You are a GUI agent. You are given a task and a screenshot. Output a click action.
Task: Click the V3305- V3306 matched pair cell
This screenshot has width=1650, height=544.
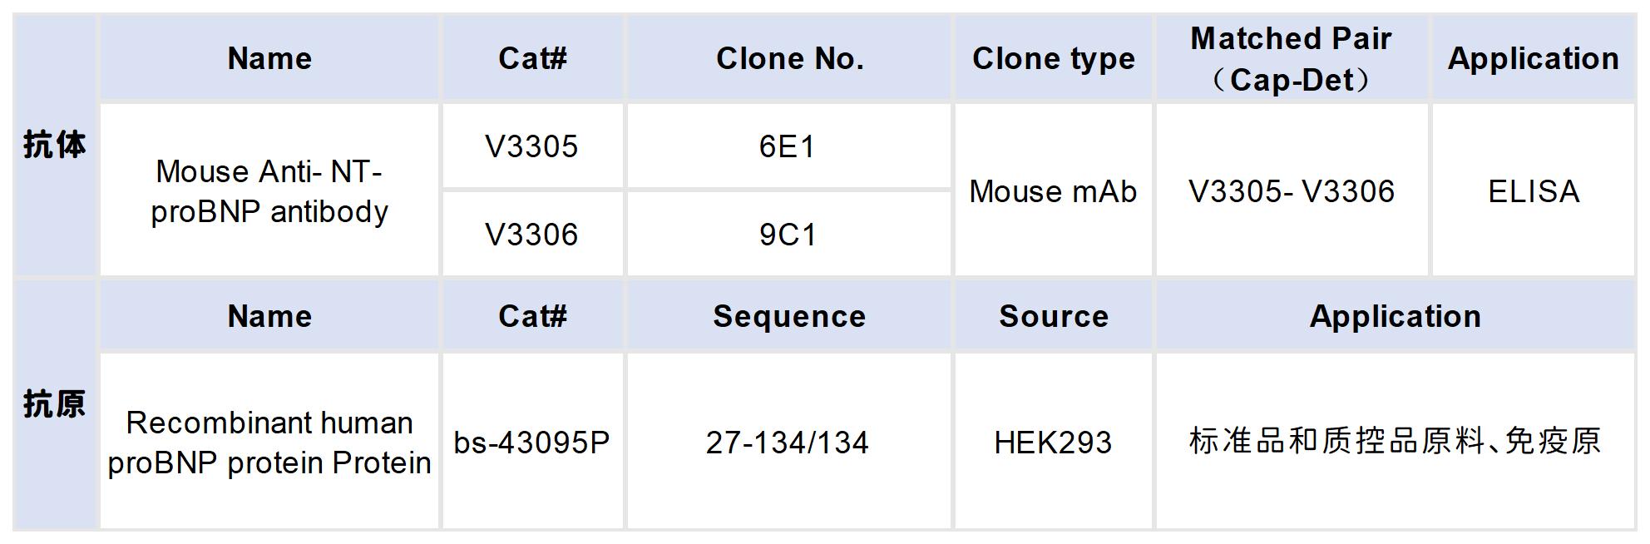[x=1292, y=191]
